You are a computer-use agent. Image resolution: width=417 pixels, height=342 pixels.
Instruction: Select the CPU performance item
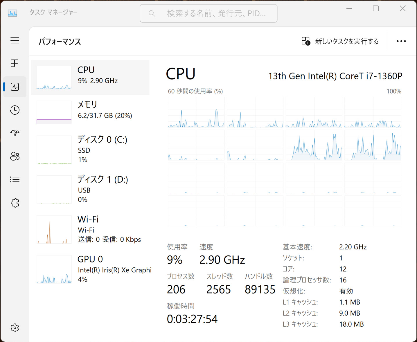click(x=90, y=78)
